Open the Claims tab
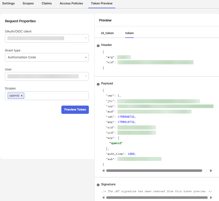 click(47, 3)
